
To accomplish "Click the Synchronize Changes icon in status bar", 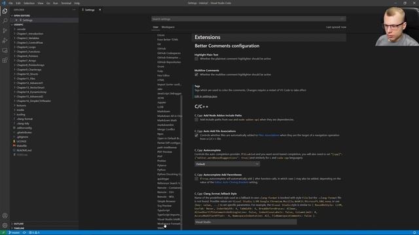I will [x=24, y=232].
